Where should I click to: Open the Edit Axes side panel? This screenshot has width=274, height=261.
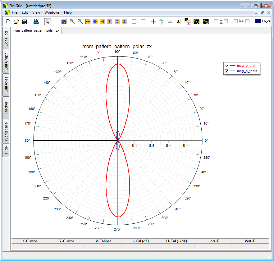click(6, 85)
